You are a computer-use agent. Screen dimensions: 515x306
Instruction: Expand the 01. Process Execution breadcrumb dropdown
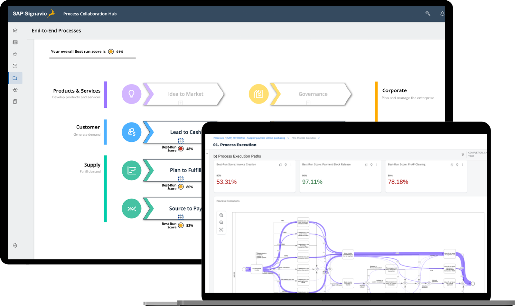[319, 138]
